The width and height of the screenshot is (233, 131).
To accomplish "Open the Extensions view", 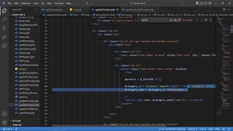I will click(4, 46).
